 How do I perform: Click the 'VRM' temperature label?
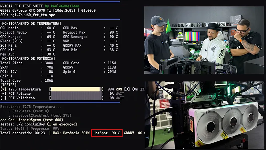(66, 41)
